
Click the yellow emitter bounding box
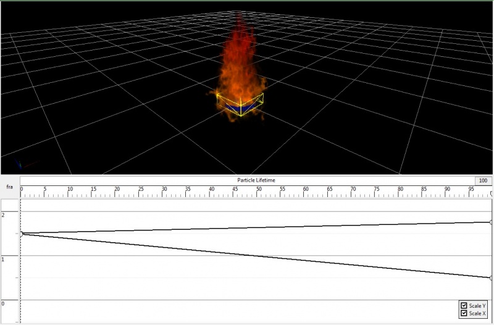point(219,99)
